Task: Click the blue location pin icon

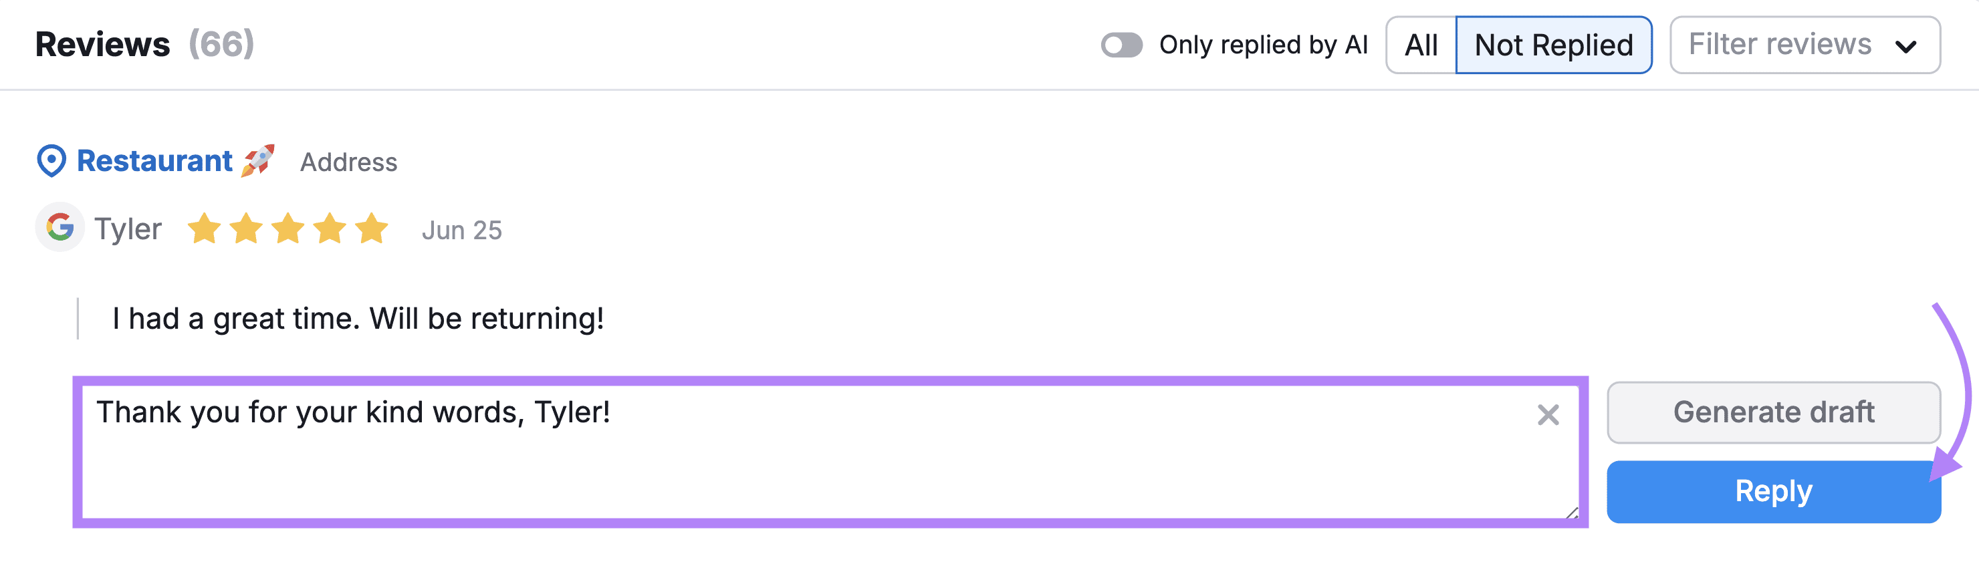Action: [x=51, y=160]
